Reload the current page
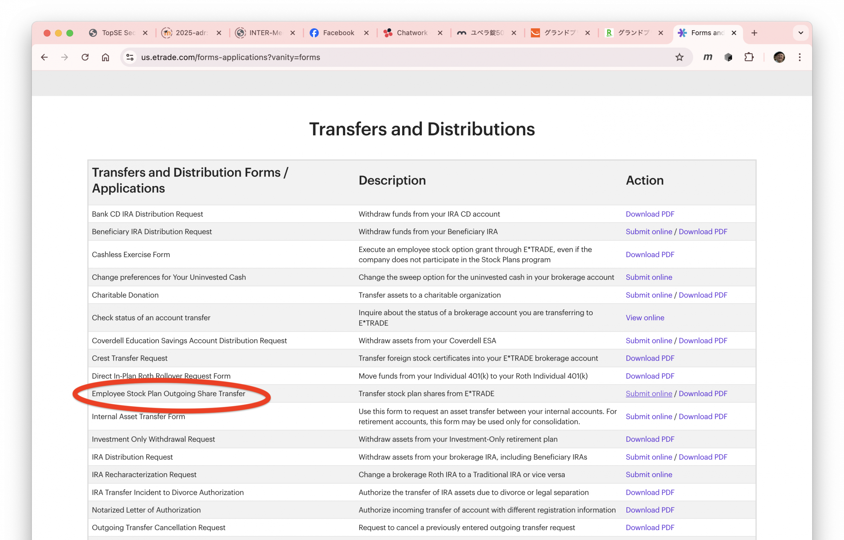This screenshot has height=540, width=844. [x=85, y=57]
